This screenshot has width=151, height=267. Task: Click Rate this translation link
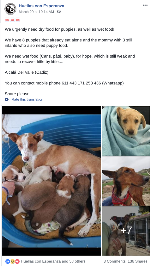pos(27,99)
